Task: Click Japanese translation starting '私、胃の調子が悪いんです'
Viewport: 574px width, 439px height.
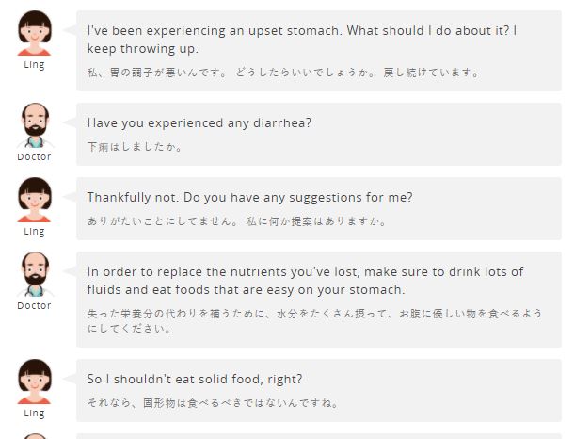Action: [283, 73]
